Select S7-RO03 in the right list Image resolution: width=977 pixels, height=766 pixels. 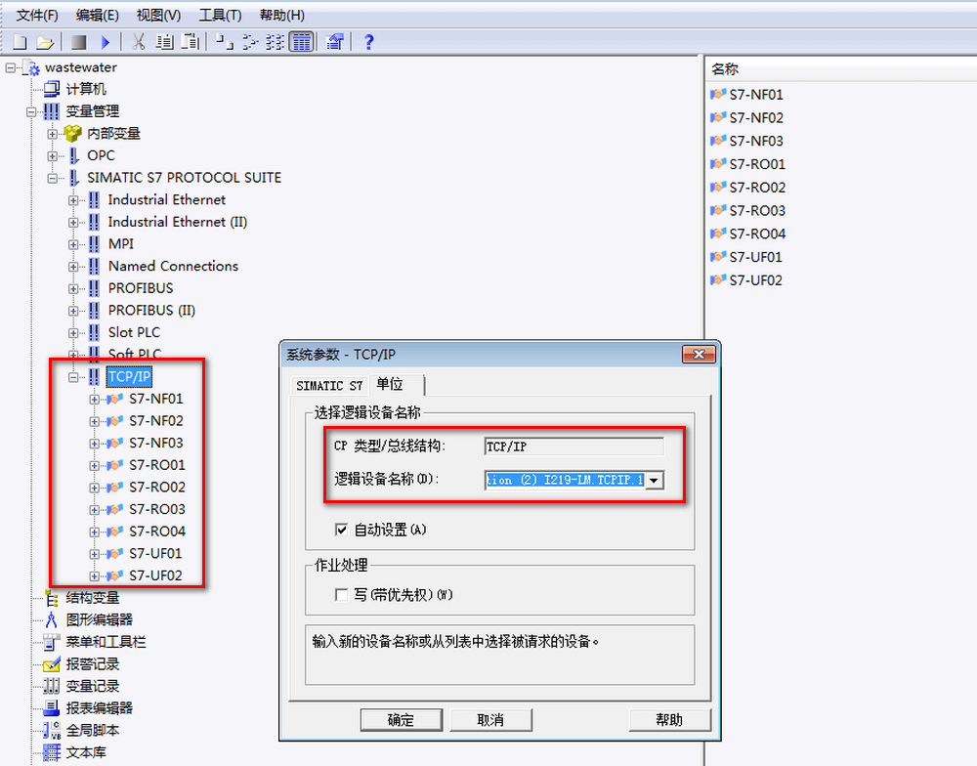756,210
